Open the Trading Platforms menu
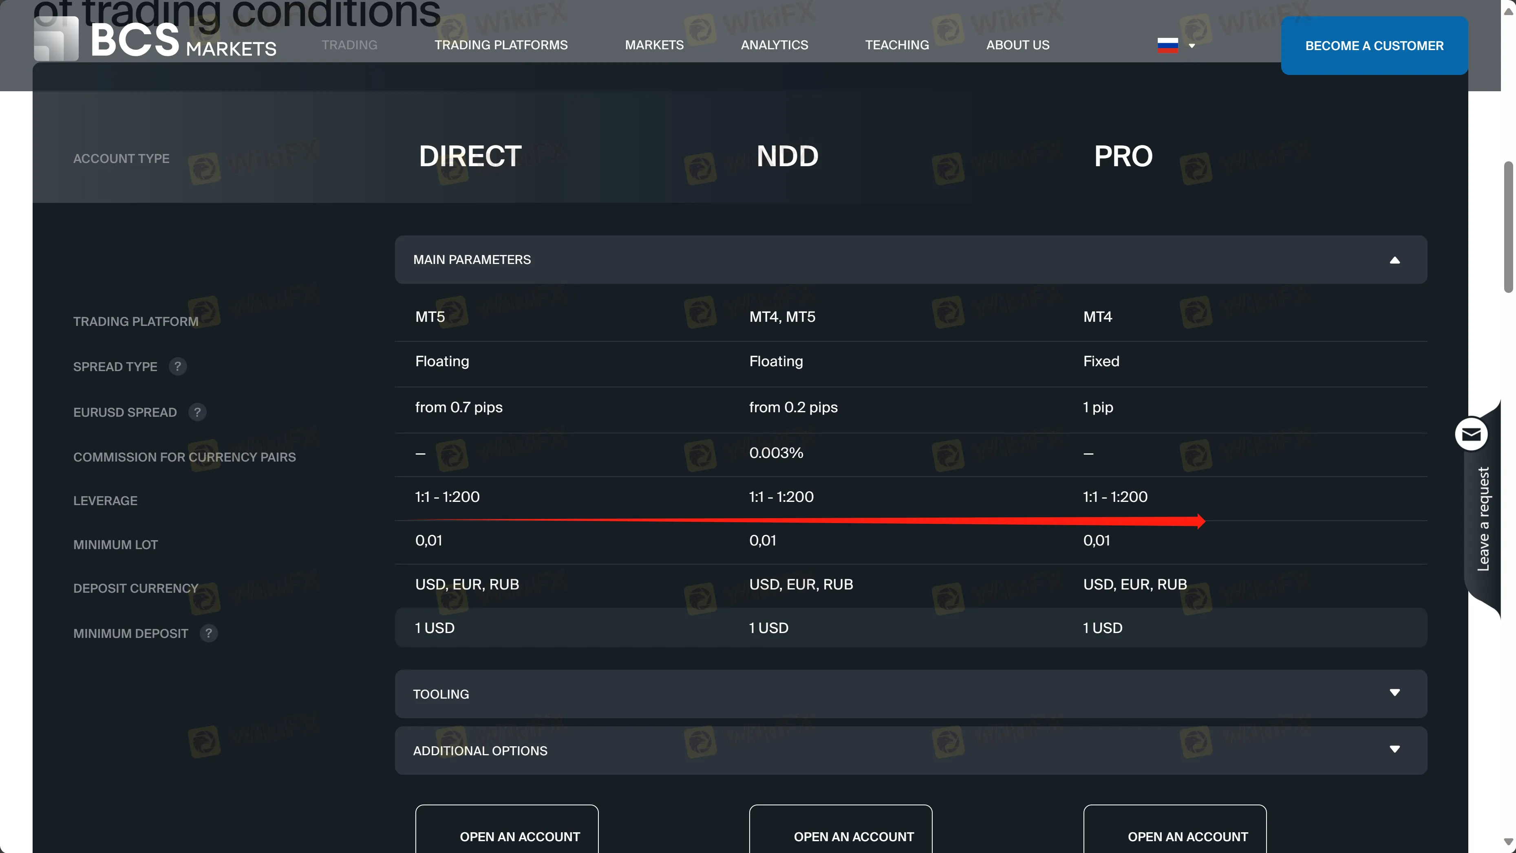Image resolution: width=1516 pixels, height=853 pixels. coord(501,45)
